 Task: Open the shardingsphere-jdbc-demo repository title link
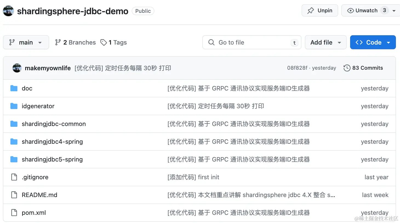tap(73, 11)
